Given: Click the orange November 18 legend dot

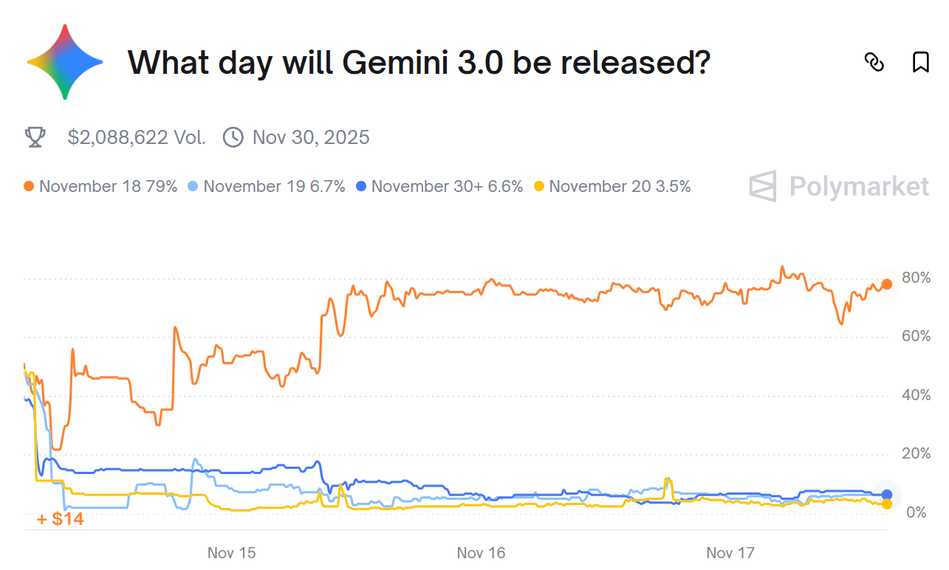Looking at the screenshot, I should 30,187.
